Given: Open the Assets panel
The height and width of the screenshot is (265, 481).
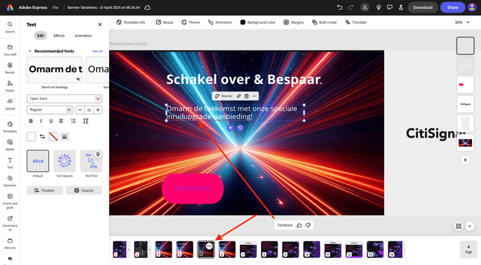Looking at the screenshot, I should pyautogui.click(x=10, y=86).
